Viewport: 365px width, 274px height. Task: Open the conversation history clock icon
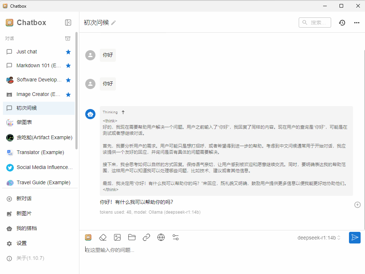tap(342, 23)
